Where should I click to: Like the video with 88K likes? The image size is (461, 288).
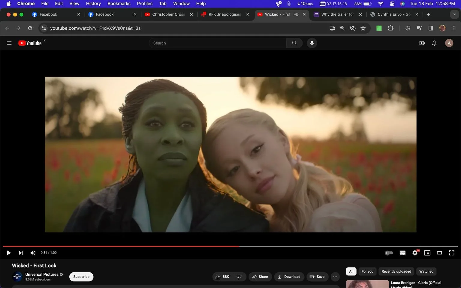pyautogui.click(x=223, y=277)
